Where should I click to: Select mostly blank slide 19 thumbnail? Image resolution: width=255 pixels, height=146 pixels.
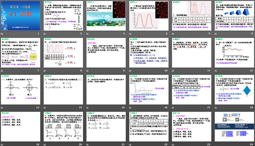[x=20, y=126]
